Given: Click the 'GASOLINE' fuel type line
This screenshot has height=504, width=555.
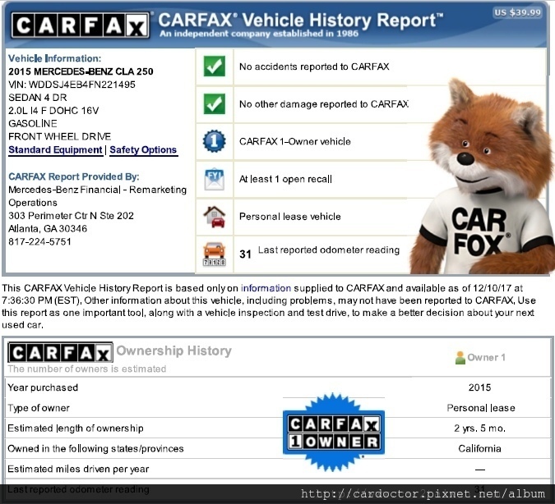Looking at the screenshot, I should (x=33, y=123).
